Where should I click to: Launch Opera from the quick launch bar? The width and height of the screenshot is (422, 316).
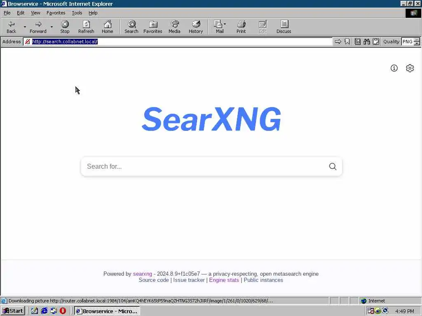(63, 311)
